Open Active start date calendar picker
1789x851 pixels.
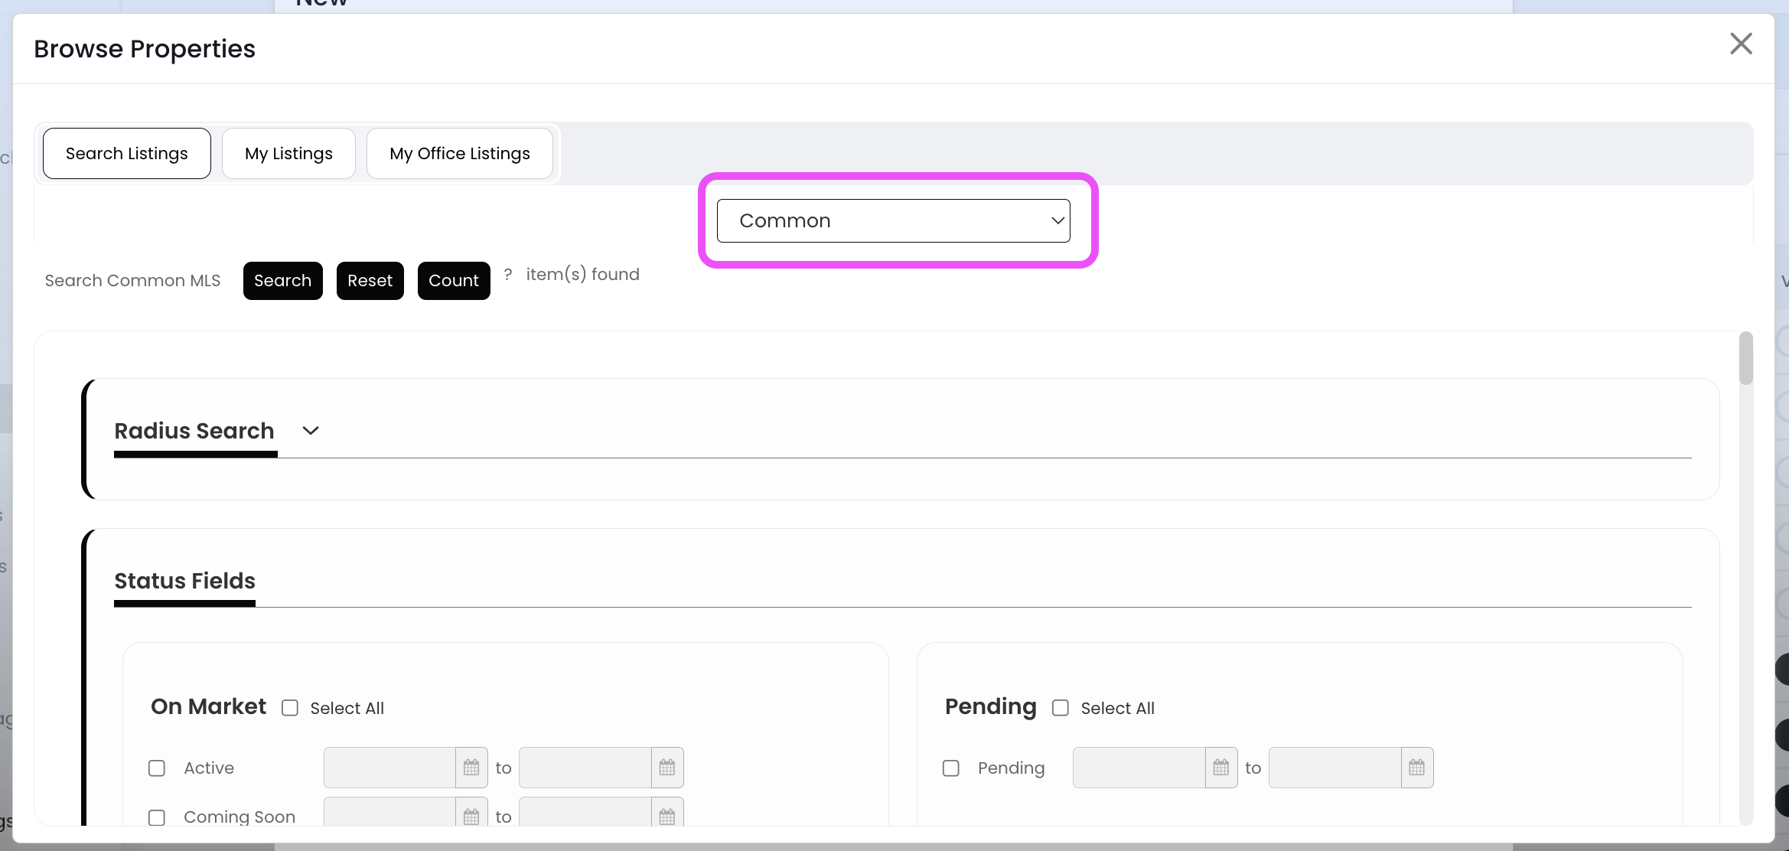[471, 768]
